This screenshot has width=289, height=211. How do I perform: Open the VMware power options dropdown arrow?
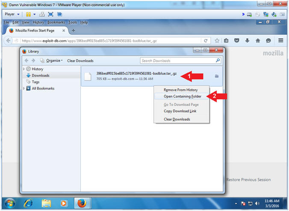pos(35,14)
